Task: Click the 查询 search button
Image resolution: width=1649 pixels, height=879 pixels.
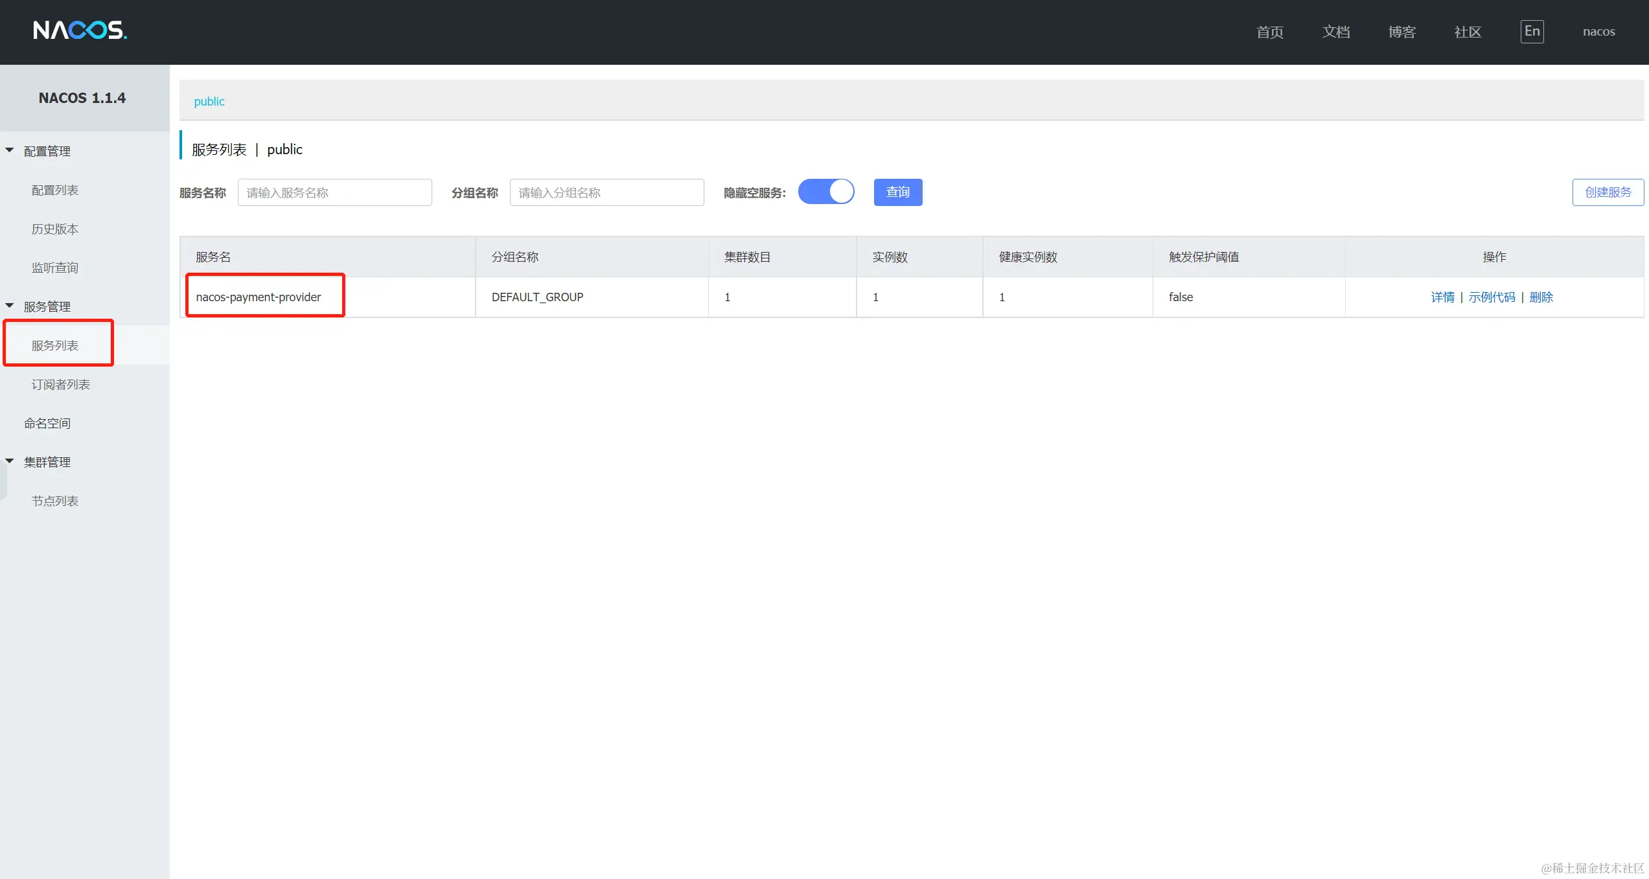Action: click(x=897, y=192)
